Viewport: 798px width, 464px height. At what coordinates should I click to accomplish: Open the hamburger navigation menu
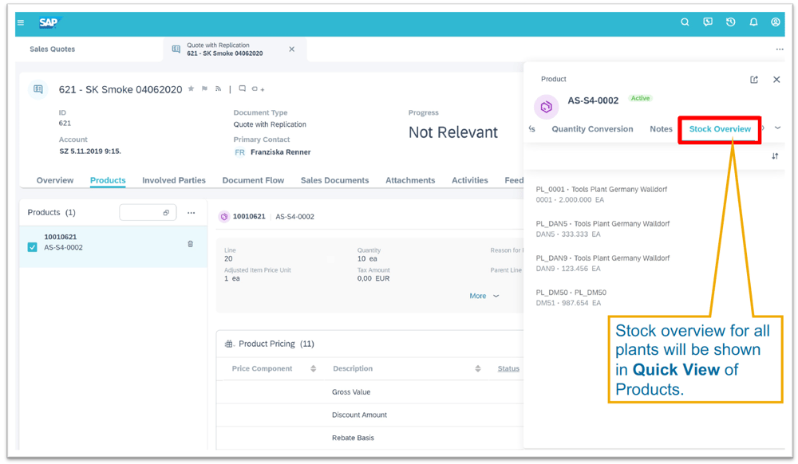pos(21,22)
